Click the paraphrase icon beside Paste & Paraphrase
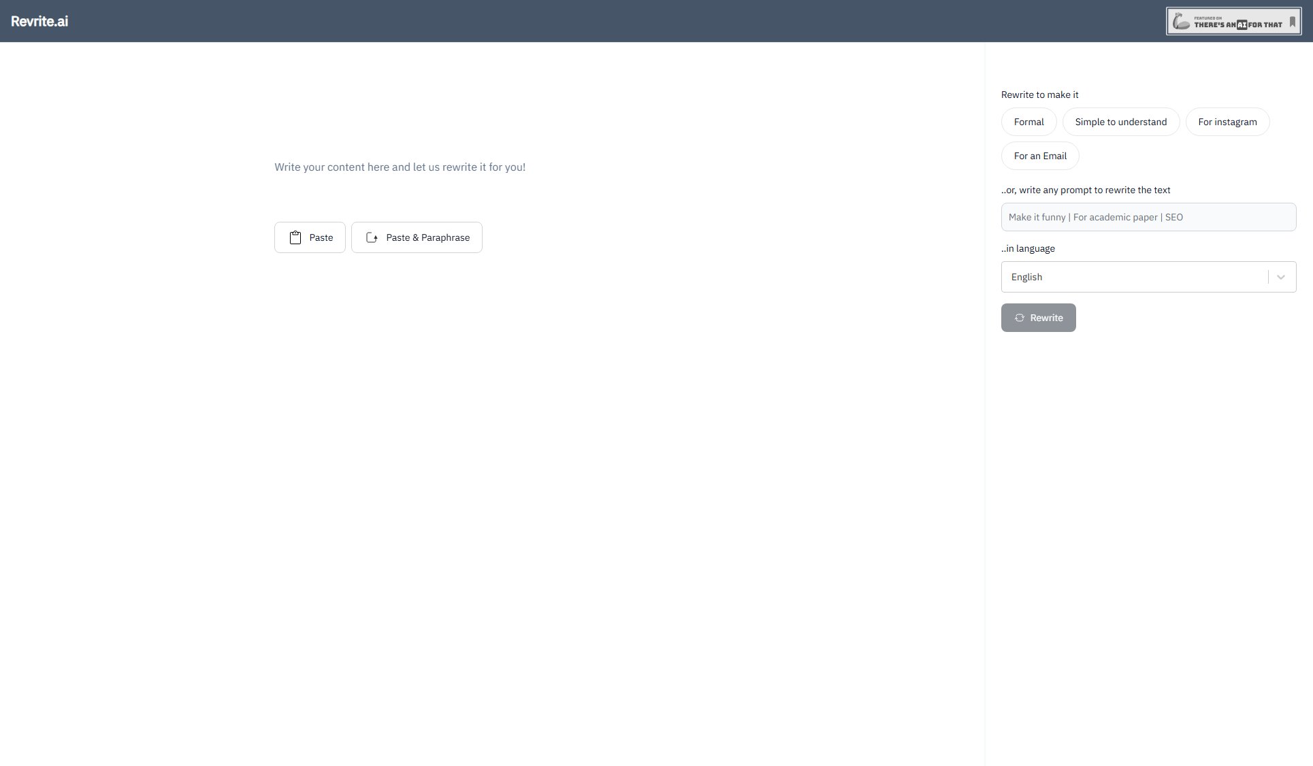Image resolution: width=1313 pixels, height=766 pixels. point(372,237)
